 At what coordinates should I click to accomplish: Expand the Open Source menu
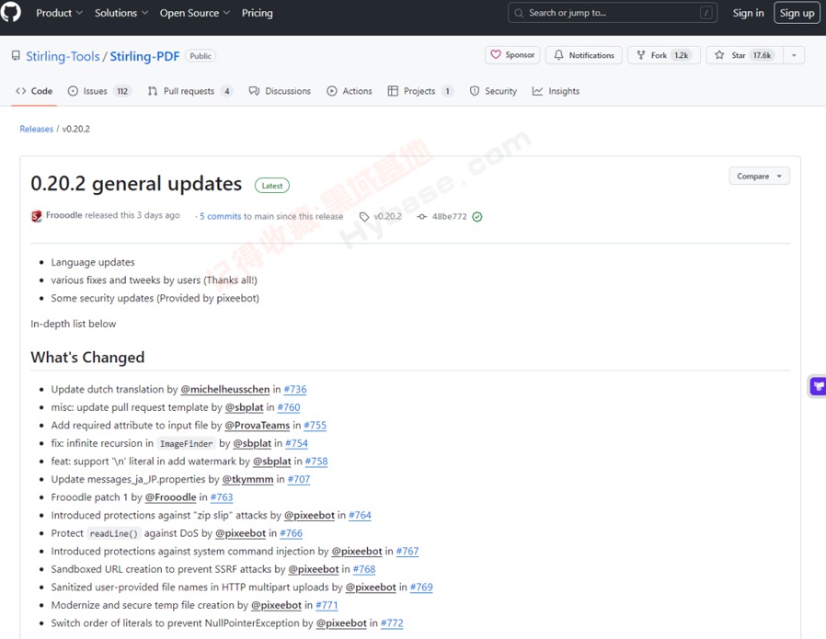[194, 13]
